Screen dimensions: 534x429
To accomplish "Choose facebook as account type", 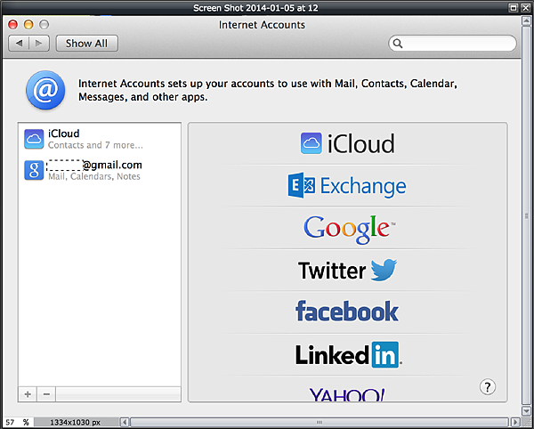I will coord(347,311).
